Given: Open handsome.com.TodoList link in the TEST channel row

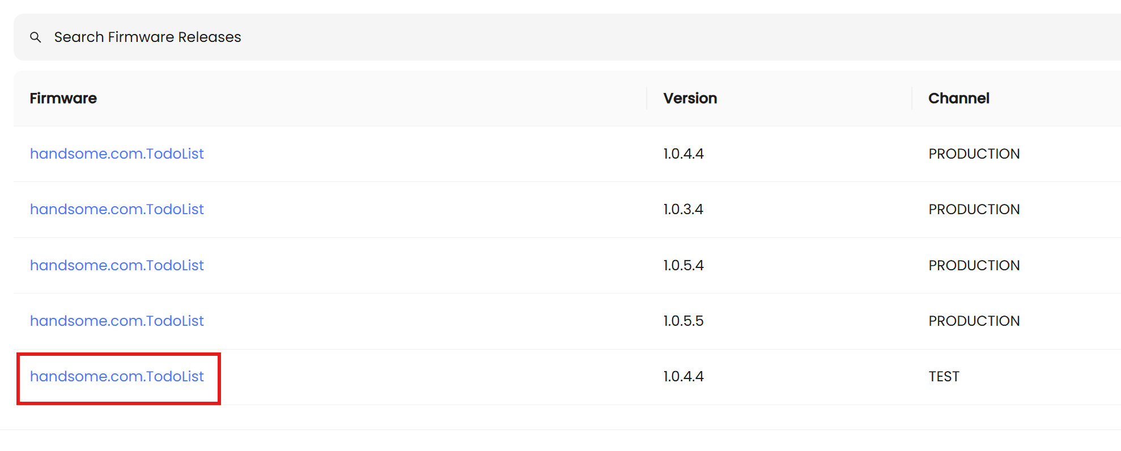Looking at the screenshot, I should 117,376.
